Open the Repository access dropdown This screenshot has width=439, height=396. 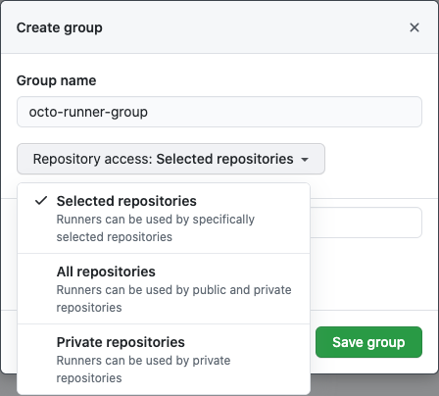171,159
